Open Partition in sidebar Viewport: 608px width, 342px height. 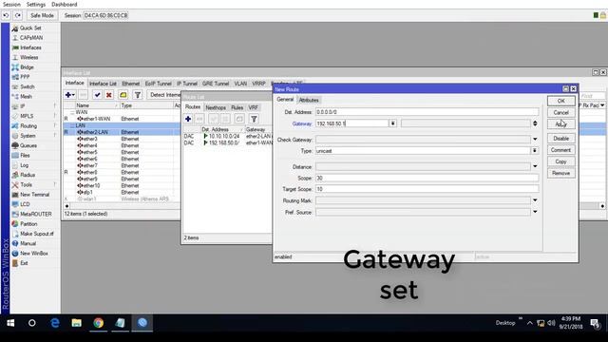click(x=28, y=224)
